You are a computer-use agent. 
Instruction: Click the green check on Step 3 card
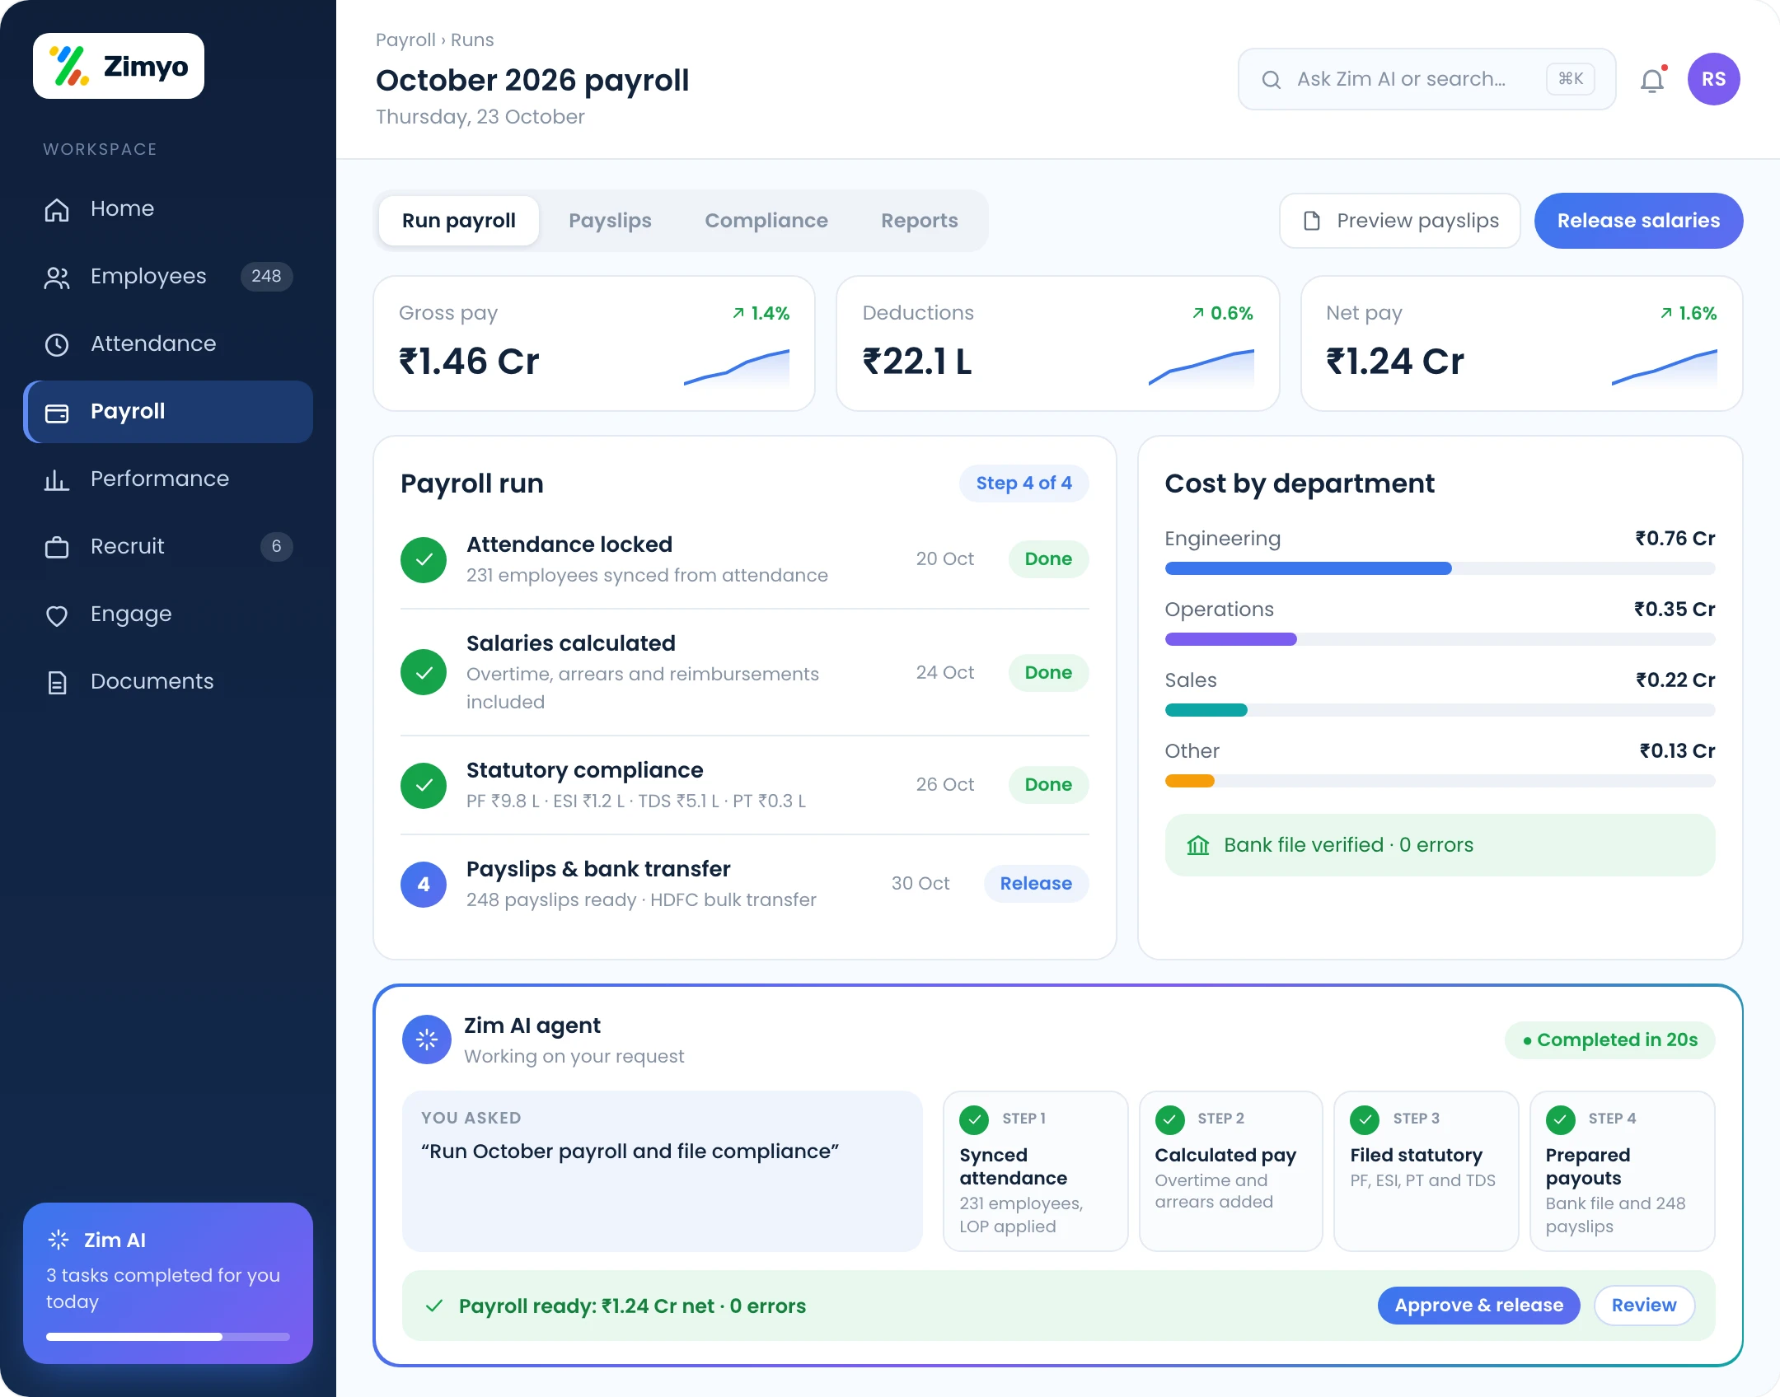1365,1119
